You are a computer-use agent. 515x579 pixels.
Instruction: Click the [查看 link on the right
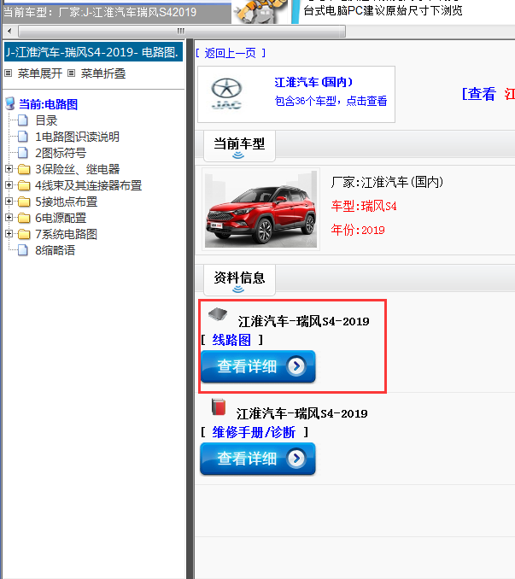tap(479, 94)
